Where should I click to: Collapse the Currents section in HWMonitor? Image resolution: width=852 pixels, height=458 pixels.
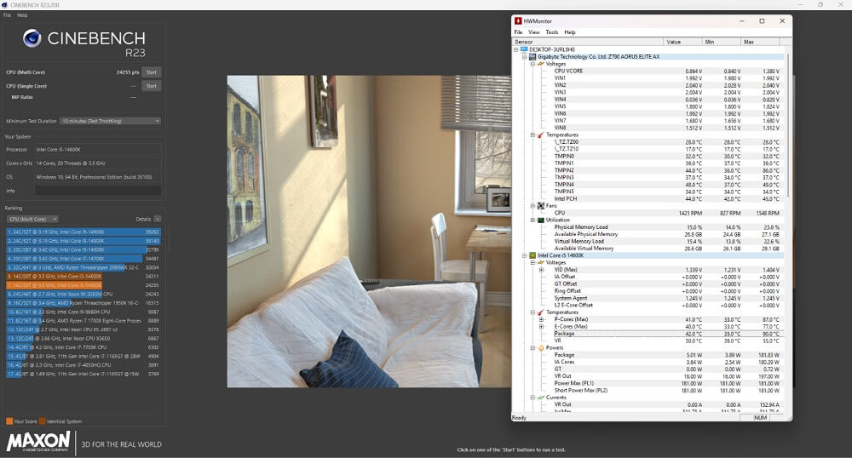[x=532, y=398]
